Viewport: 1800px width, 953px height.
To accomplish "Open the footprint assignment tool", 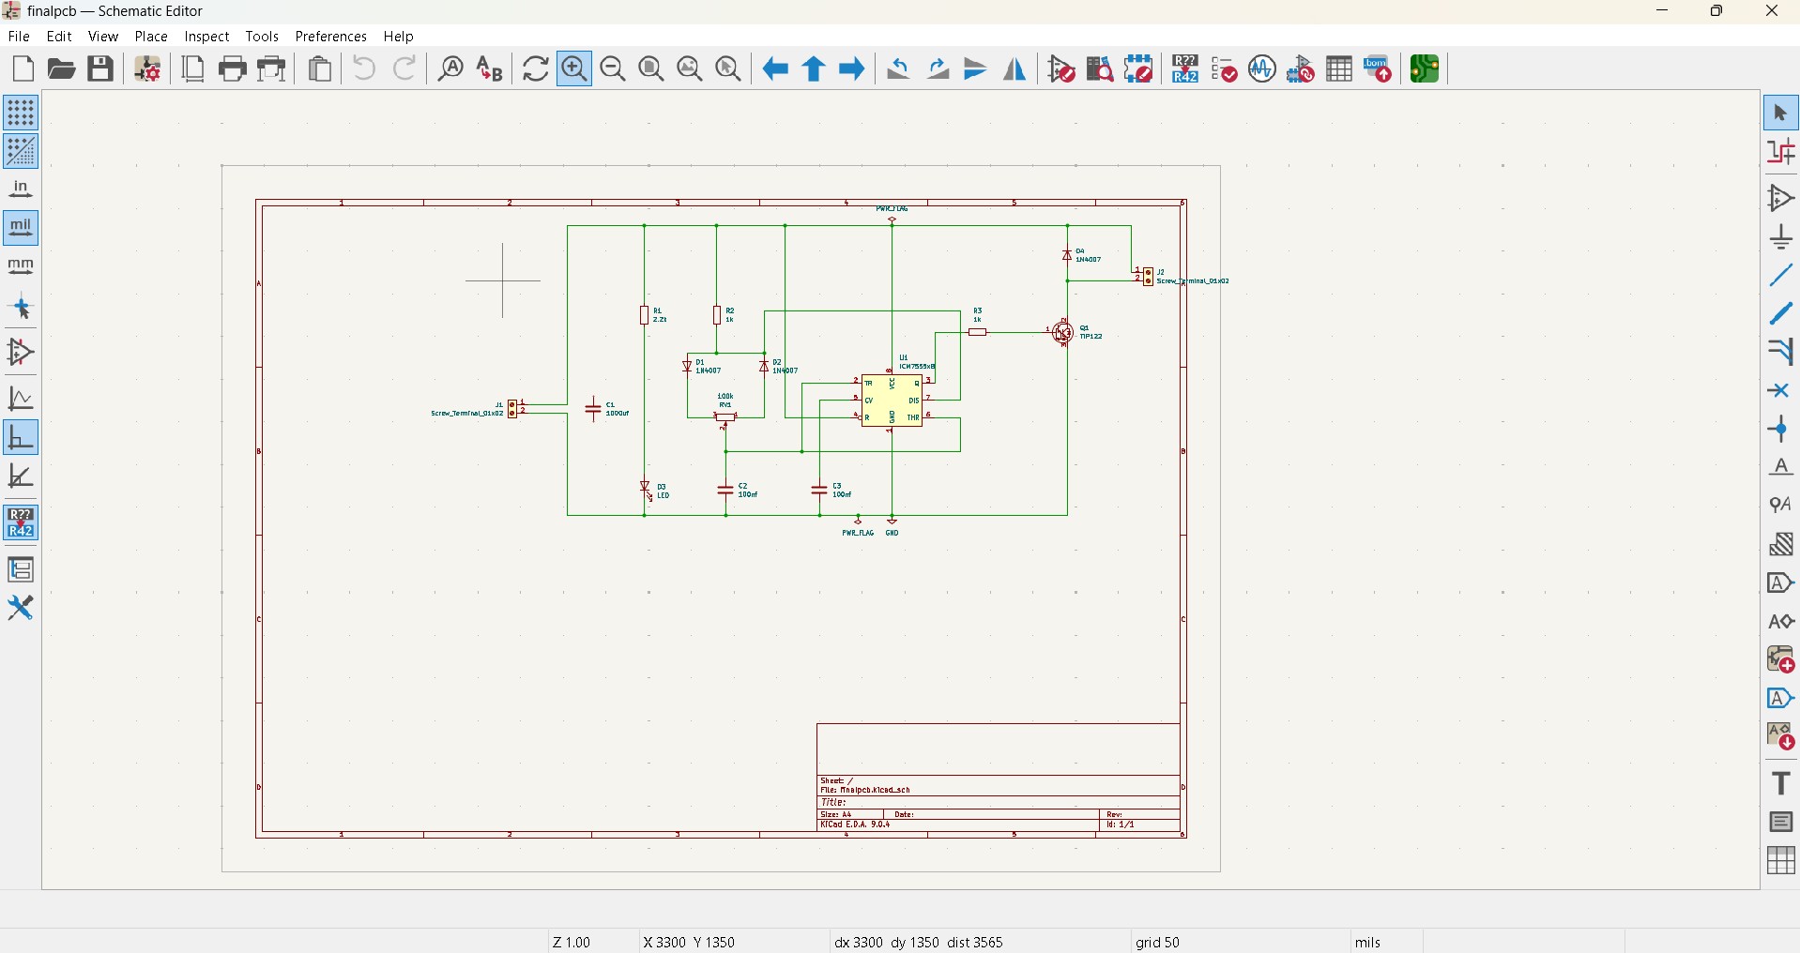I will point(1303,68).
